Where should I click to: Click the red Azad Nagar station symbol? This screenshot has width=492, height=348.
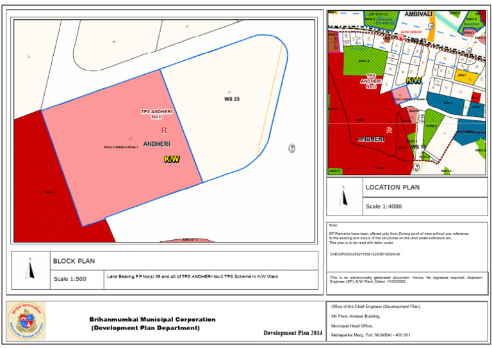tap(400, 38)
